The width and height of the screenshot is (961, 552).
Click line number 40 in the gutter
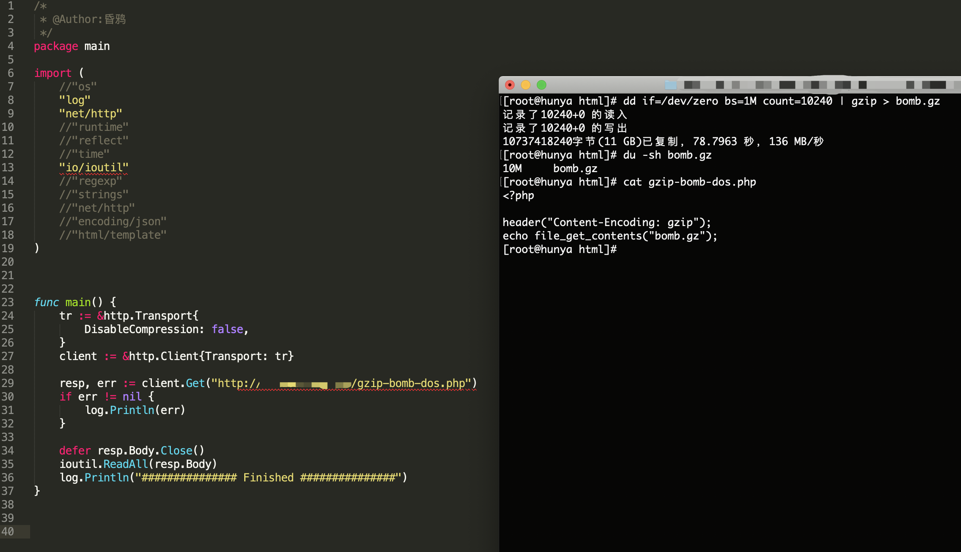click(8, 531)
